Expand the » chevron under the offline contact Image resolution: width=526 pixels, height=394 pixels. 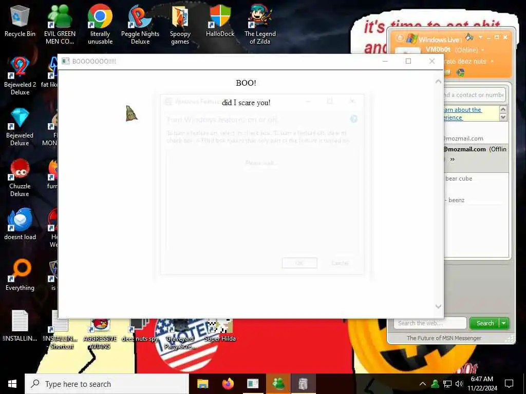click(452, 159)
